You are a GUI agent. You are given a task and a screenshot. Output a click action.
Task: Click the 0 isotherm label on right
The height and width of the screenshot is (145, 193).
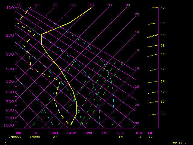(138, 50)
